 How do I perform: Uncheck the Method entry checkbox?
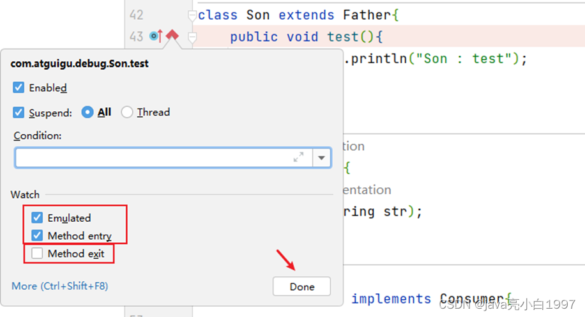(x=37, y=235)
